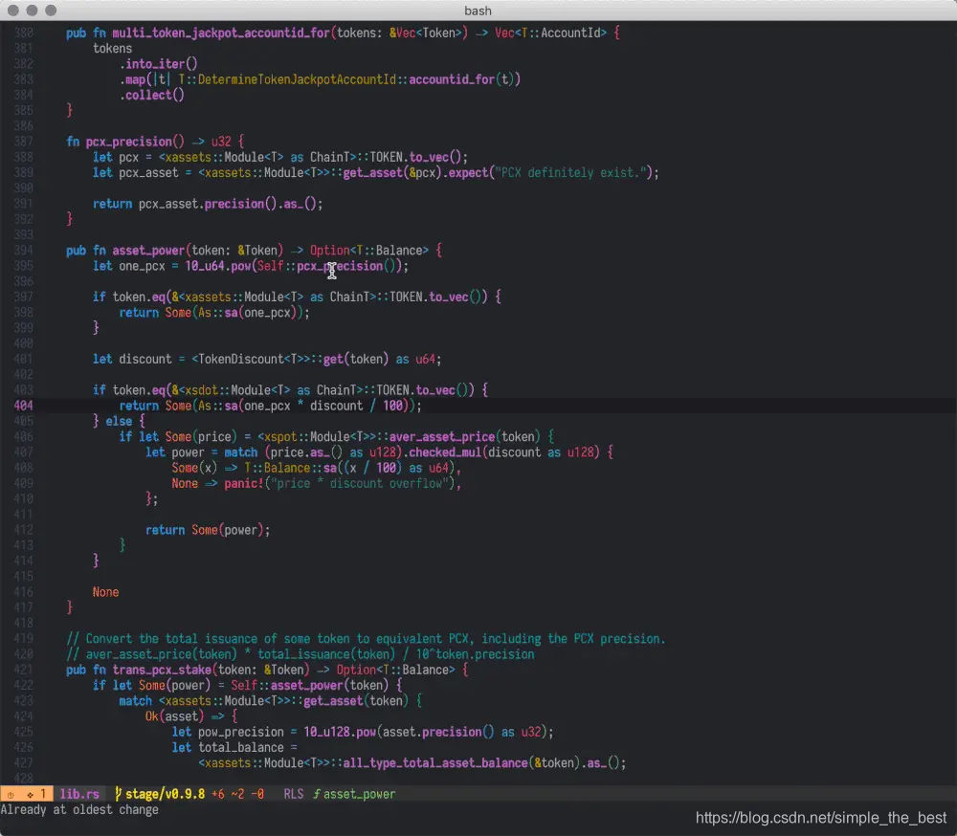Click asset_power in the pub fn definition
This screenshot has height=836, width=957.
(x=148, y=251)
